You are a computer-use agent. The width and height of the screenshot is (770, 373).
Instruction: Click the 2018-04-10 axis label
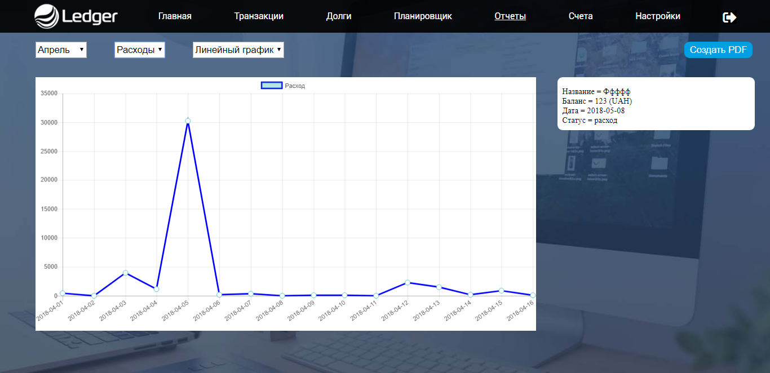click(x=333, y=311)
